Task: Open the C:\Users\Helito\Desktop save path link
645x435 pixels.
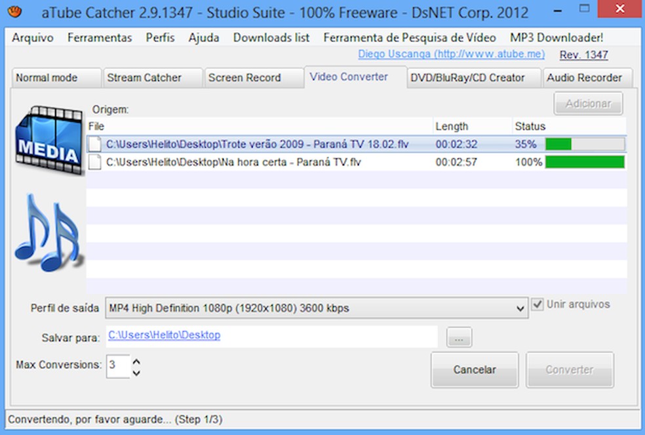Action: point(164,335)
